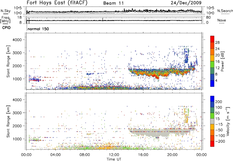Click the '12:00' time axis label
Viewport: 233px width, 161px height.
coord(114,155)
